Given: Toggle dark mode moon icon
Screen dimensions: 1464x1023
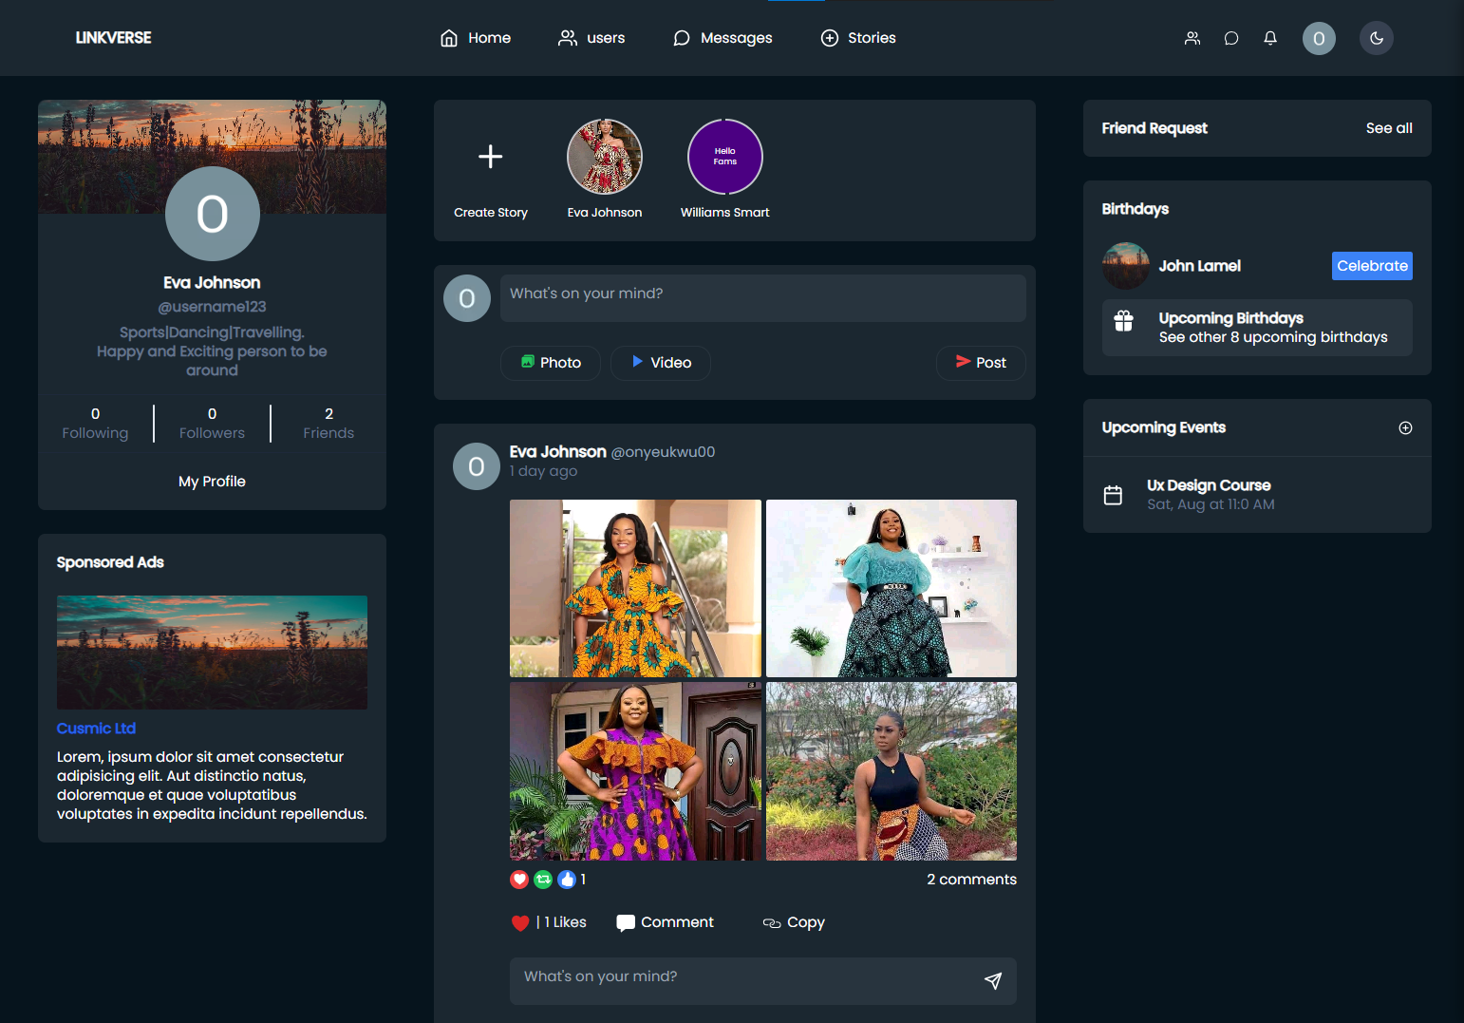Looking at the screenshot, I should click(1377, 38).
